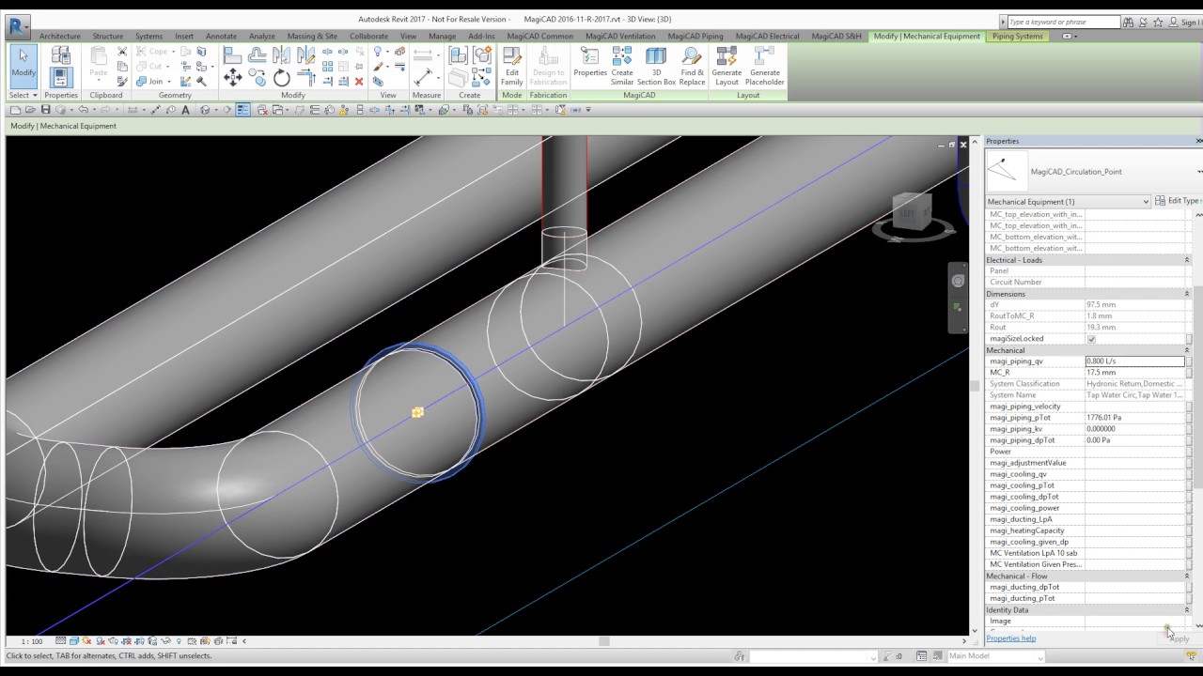Select the Rotate tool
This screenshot has height=676, width=1203.
click(282, 79)
